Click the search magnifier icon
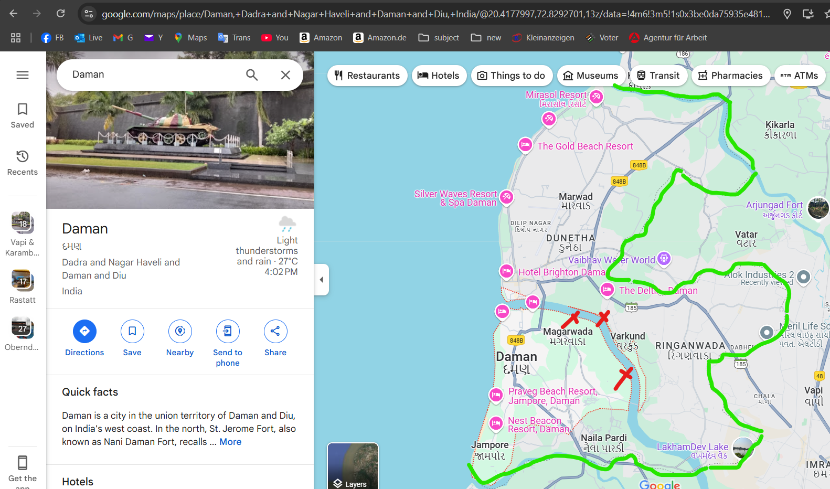The width and height of the screenshot is (830, 489). 252,75
